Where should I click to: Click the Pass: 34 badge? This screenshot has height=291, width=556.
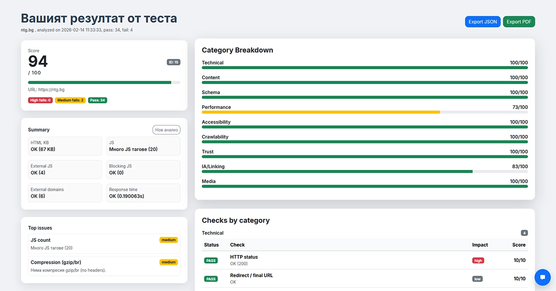(x=97, y=100)
